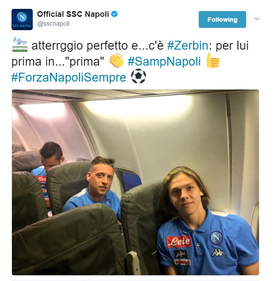Click the red Lete sponsor patch on front shirt

[178, 242]
